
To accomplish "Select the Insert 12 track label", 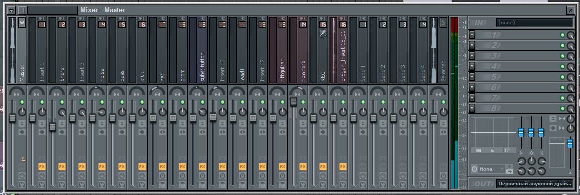I will (x=262, y=70).
